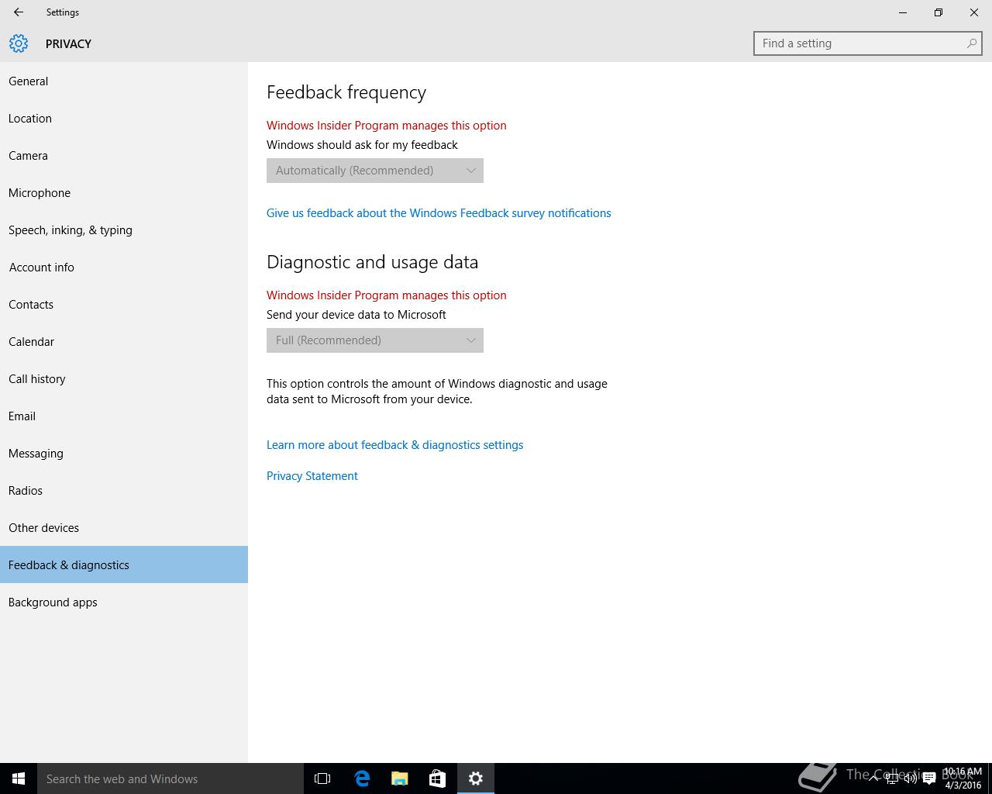Click the Privacy gear icon
992x794 pixels.
[x=19, y=43]
